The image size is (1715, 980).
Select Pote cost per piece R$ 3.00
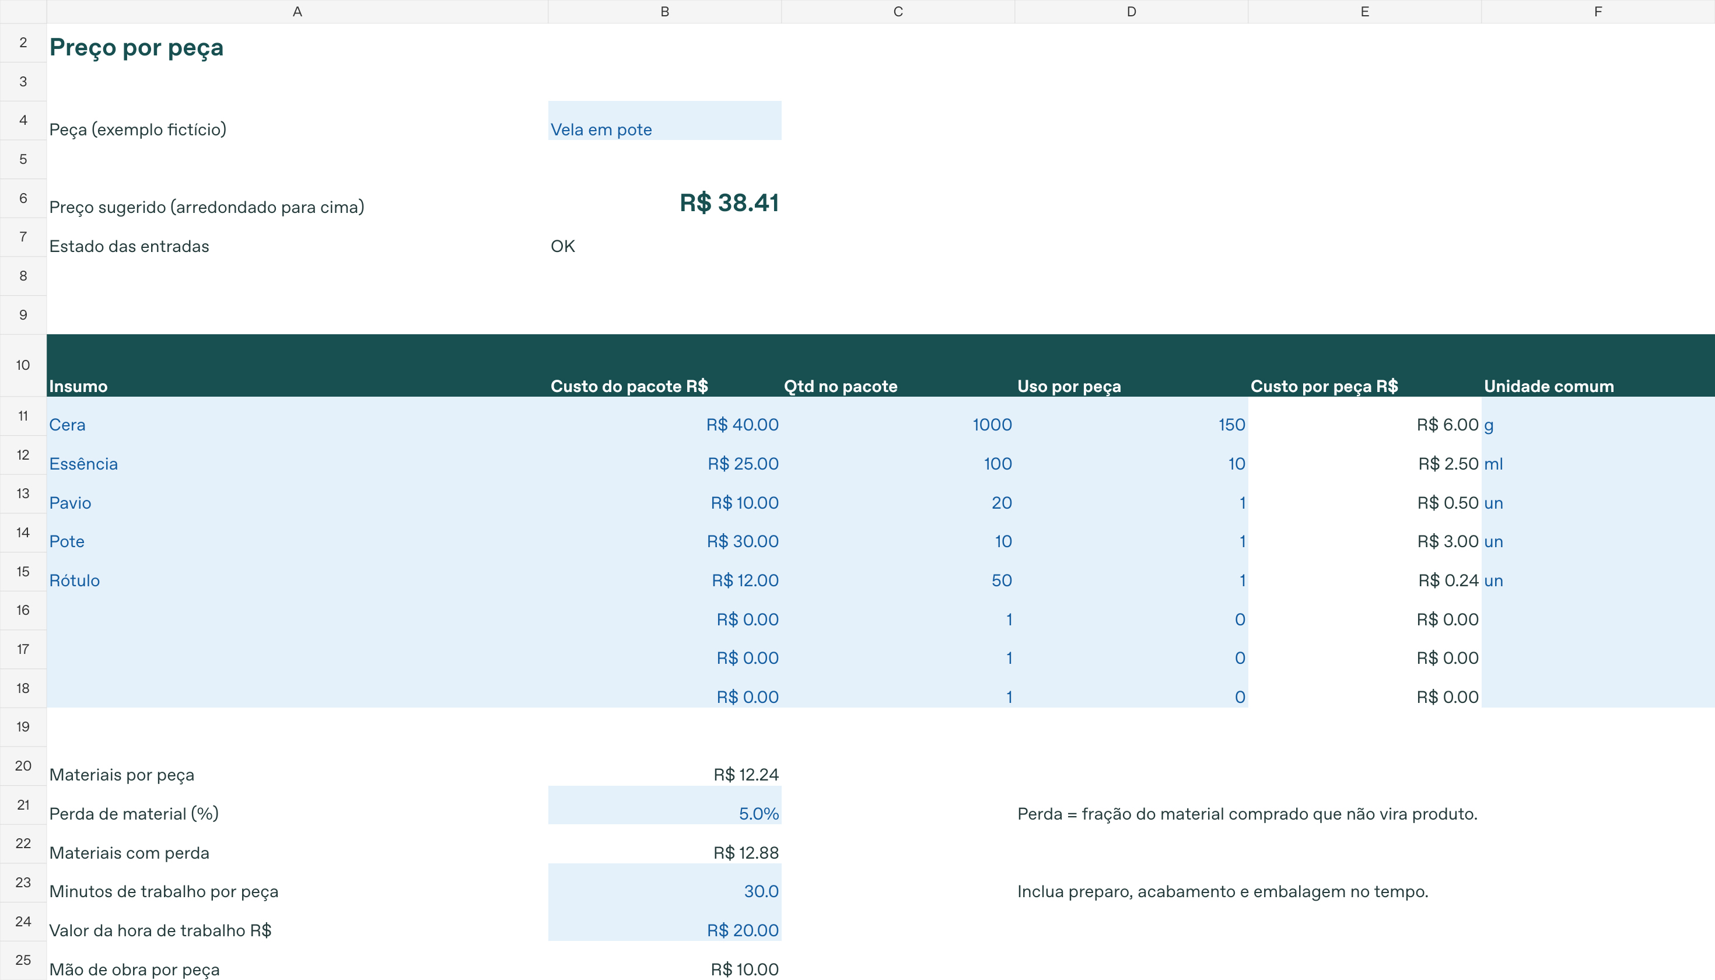(1364, 533)
